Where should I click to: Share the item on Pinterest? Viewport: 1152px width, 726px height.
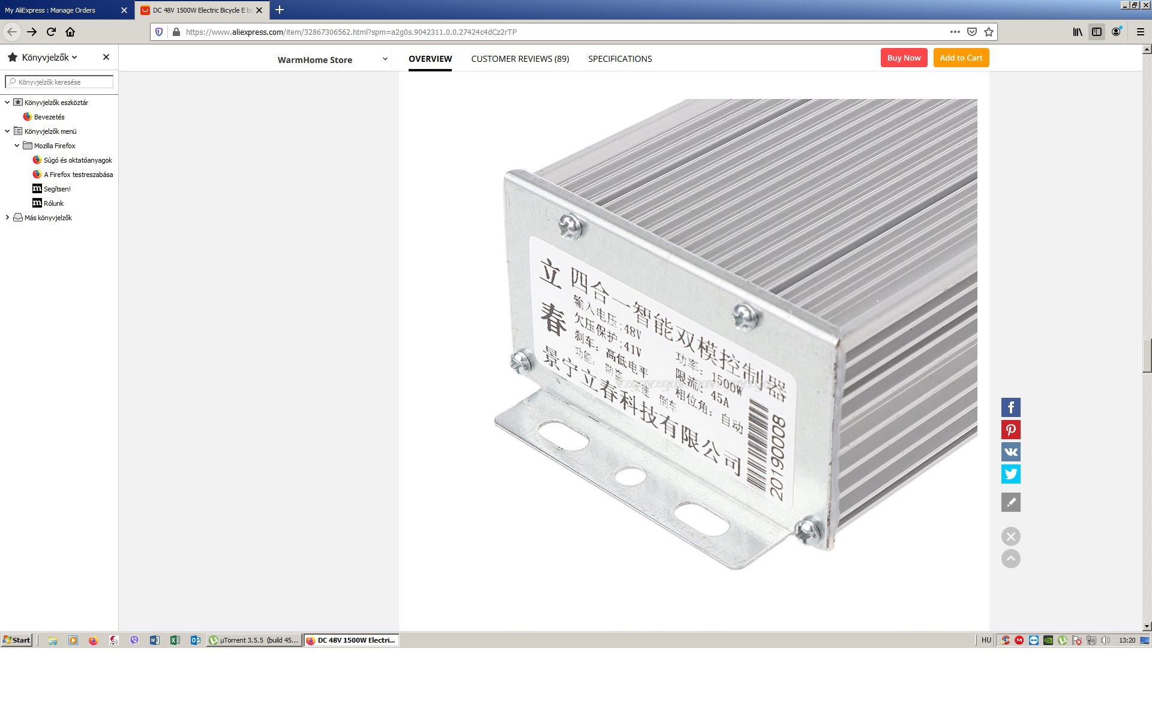(x=1010, y=430)
